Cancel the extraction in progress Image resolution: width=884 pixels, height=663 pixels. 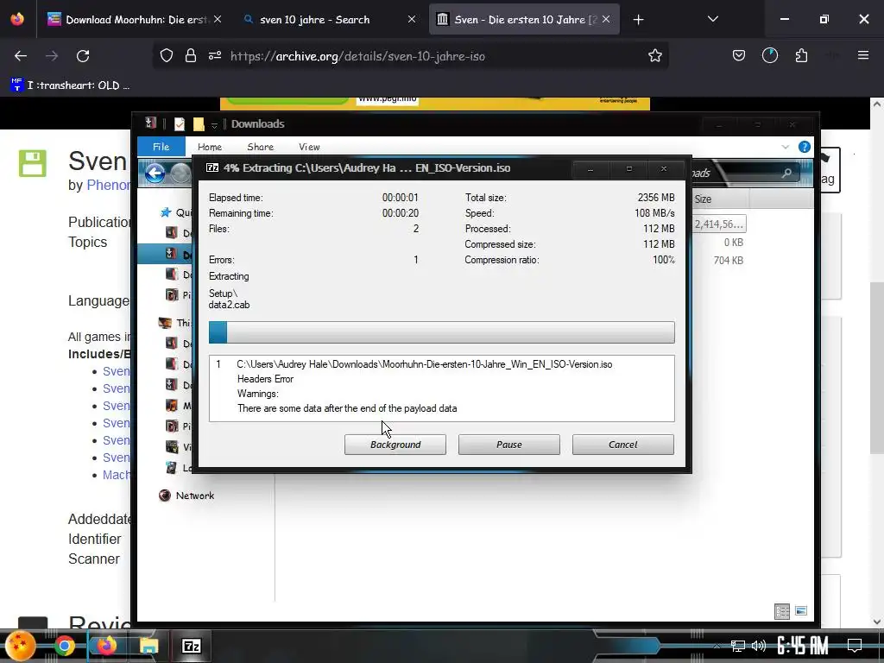click(623, 445)
